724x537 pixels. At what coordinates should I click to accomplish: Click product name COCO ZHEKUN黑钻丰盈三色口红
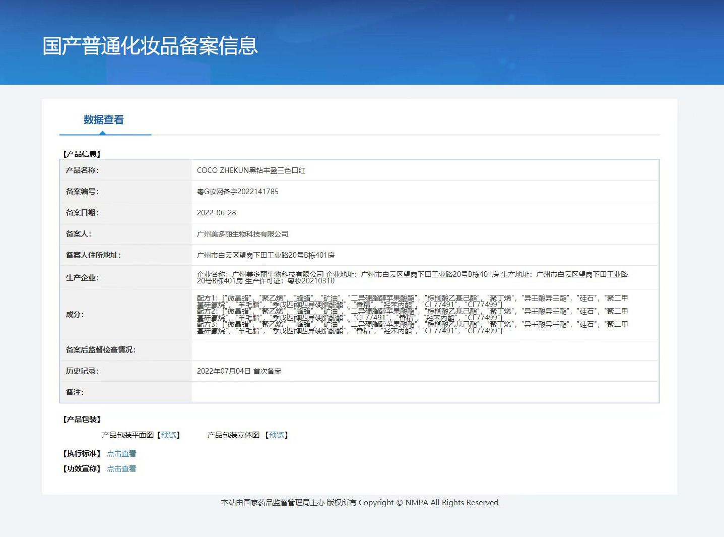point(251,170)
